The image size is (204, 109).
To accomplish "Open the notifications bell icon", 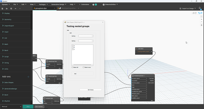I will pos(200,8).
